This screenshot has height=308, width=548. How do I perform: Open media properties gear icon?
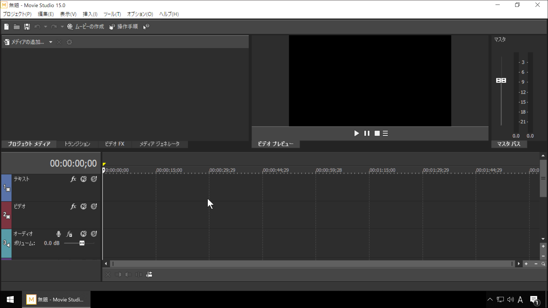point(69,42)
